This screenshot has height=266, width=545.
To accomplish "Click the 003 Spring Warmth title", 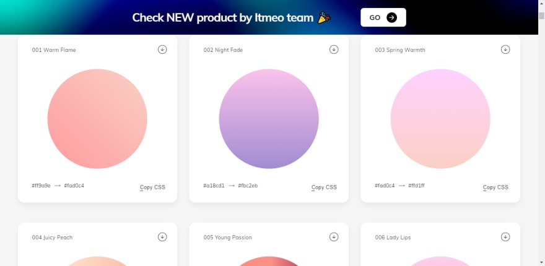I will click(400, 50).
